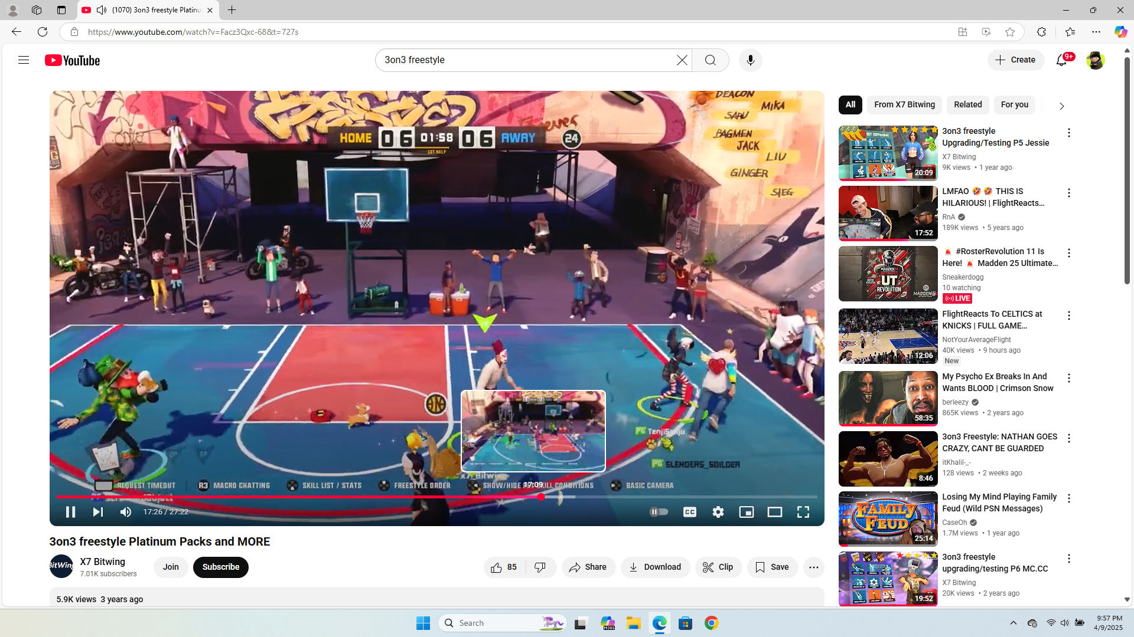Open options for upgrading/testing P6 MC.CC video
This screenshot has width=1134, height=637.
pos(1068,559)
